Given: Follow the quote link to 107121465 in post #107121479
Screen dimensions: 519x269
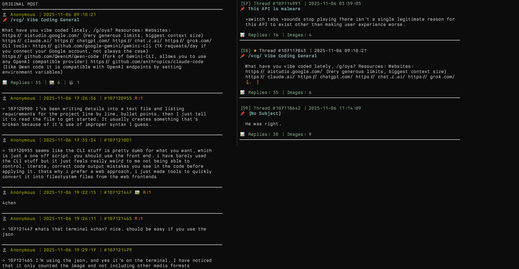Looking at the screenshot, I should click(18, 260).
